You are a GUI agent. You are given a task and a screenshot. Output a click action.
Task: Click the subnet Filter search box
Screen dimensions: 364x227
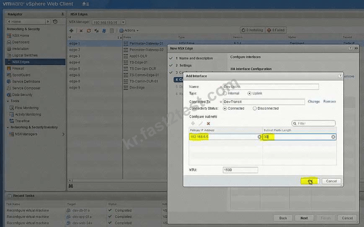(x=314, y=123)
